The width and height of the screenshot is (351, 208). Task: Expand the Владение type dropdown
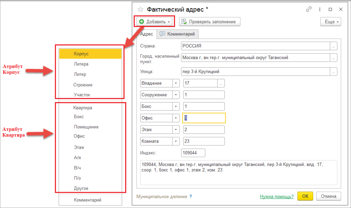176,83
